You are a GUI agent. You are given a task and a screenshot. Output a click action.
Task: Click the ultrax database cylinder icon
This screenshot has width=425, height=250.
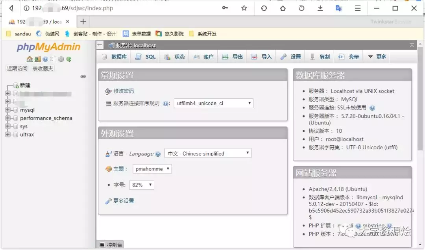coord(16,135)
